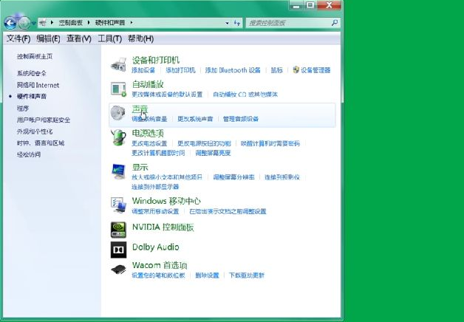The width and height of the screenshot is (464, 322).
Task: Click the 连接到投影仪 link
Action: (x=282, y=177)
